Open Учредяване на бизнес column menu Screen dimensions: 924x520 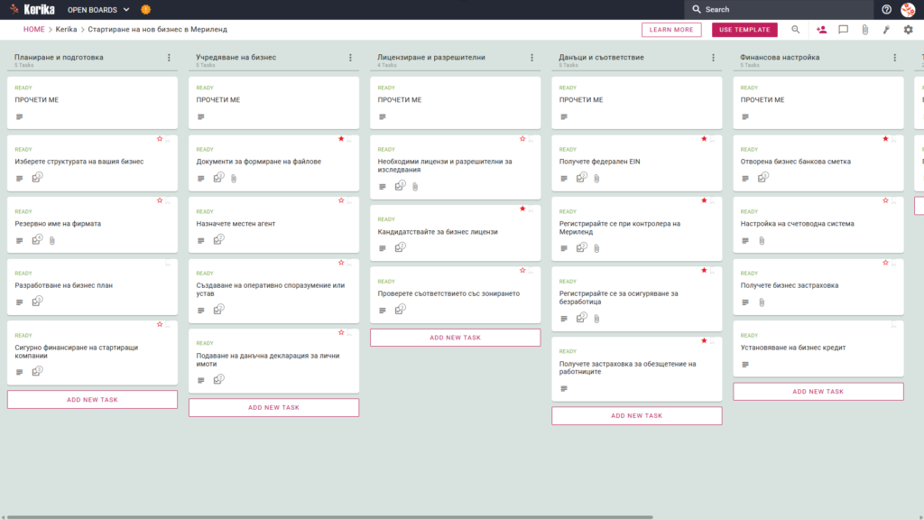(351, 58)
